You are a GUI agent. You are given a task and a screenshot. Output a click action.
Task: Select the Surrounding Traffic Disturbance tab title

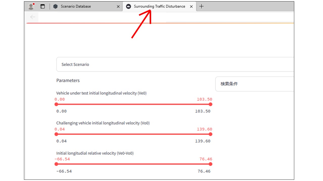tap(159, 7)
